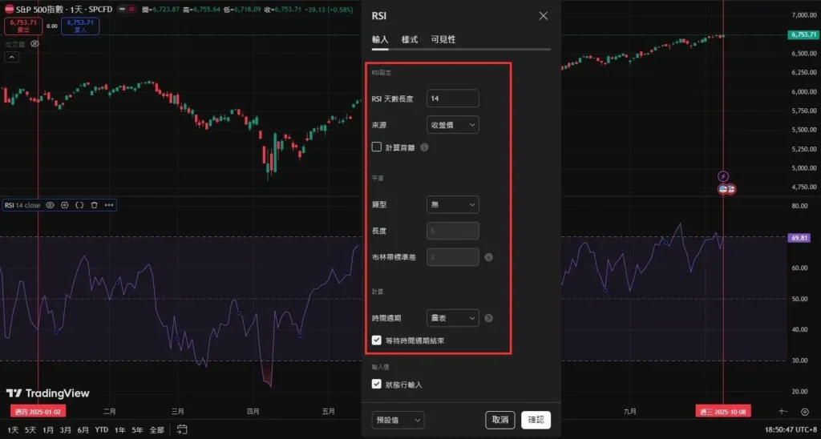Switch to the 樣式 tab
Screen dimensions: 821x439
pos(409,39)
